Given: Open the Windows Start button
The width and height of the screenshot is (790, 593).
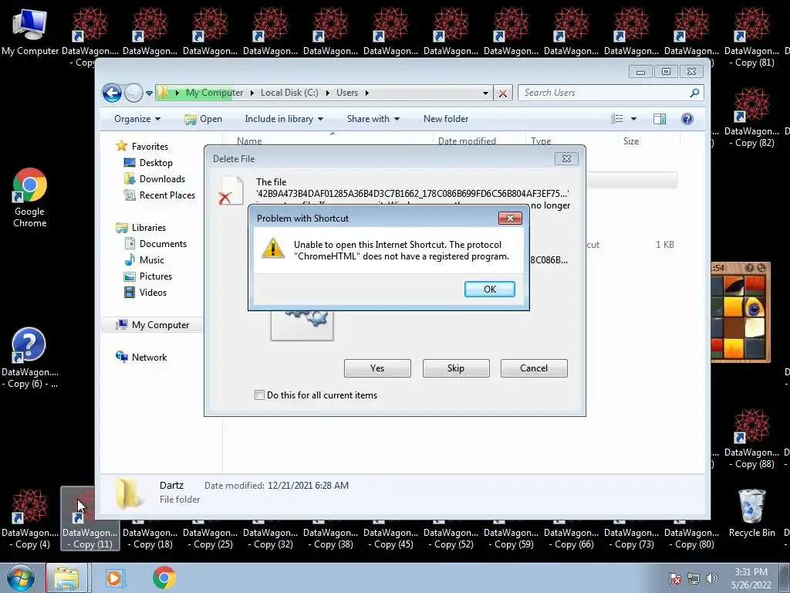Looking at the screenshot, I should pos(20,578).
